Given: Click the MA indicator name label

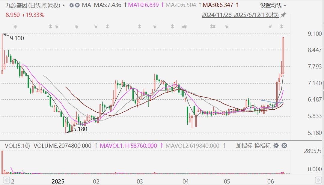Looking at the screenshot, I should pyautogui.click(x=86, y=5).
